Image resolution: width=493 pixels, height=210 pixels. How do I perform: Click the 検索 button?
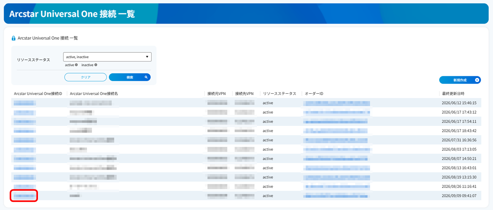click(x=130, y=77)
